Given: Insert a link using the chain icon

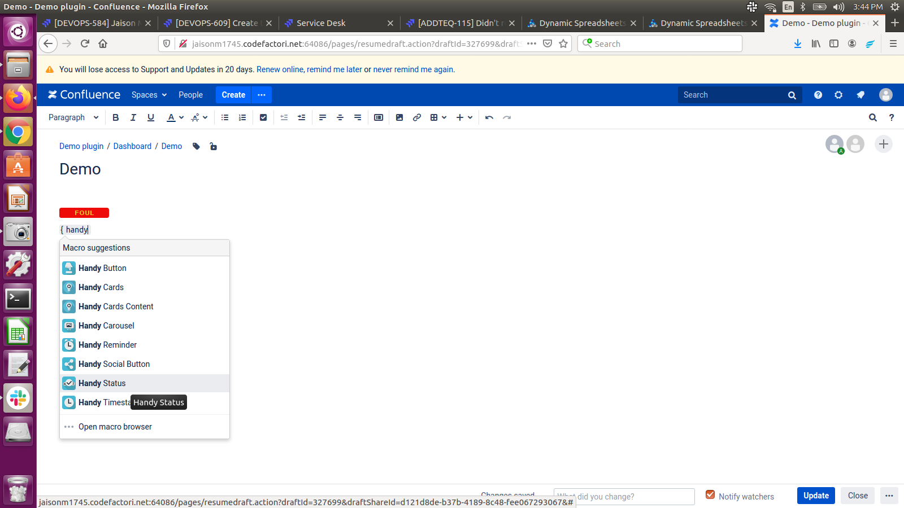Looking at the screenshot, I should tap(417, 117).
